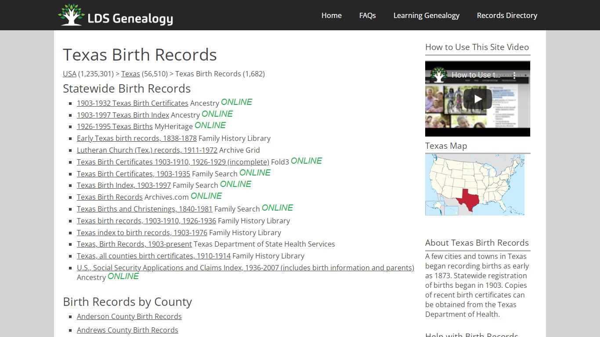Open Texas Birth Index, 1903-1997 link
This screenshot has height=337, width=600.
[x=124, y=185]
